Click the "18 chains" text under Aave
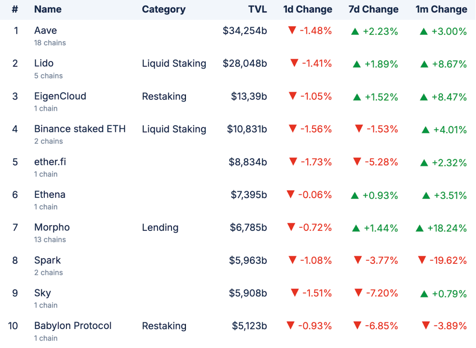 coord(50,43)
